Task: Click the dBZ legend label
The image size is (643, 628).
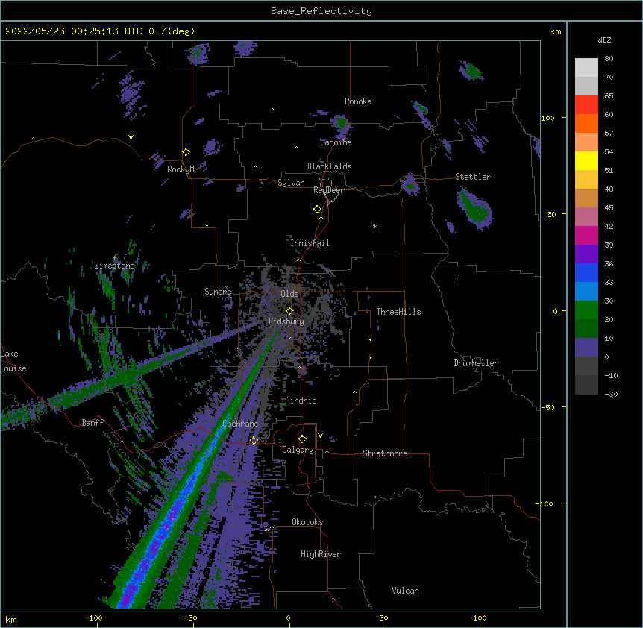Action: coord(604,40)
